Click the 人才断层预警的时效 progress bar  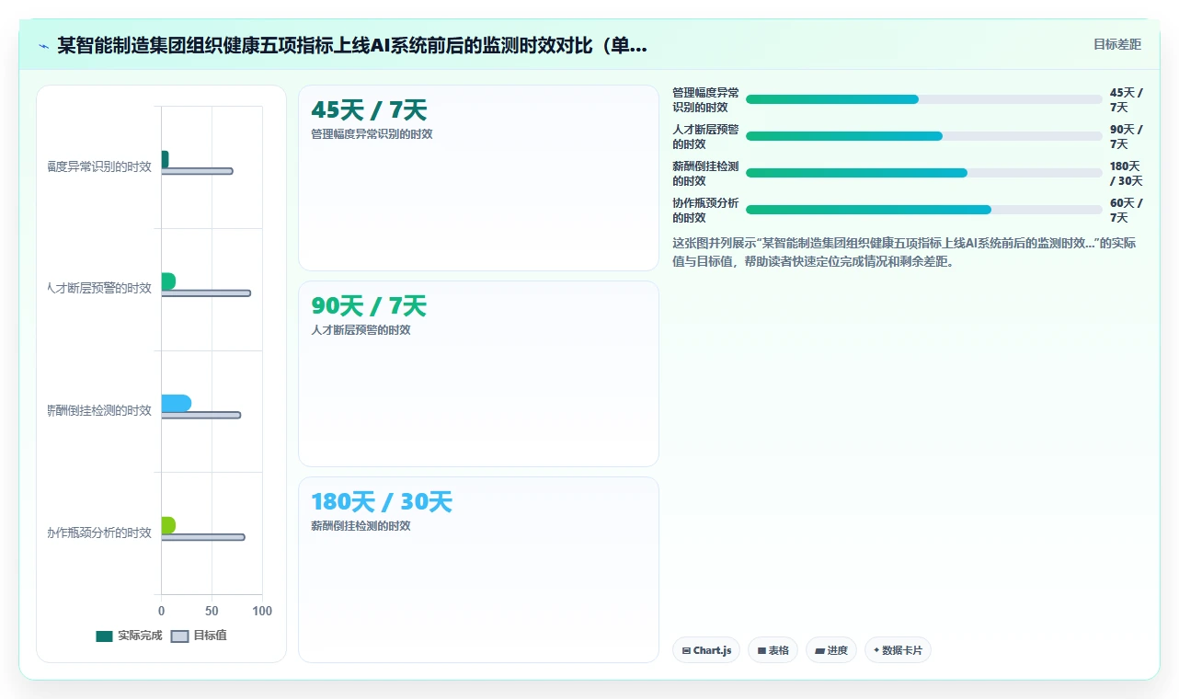[x=923, y=136]
